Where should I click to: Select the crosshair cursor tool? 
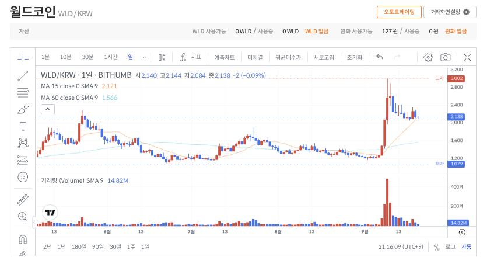23,58
